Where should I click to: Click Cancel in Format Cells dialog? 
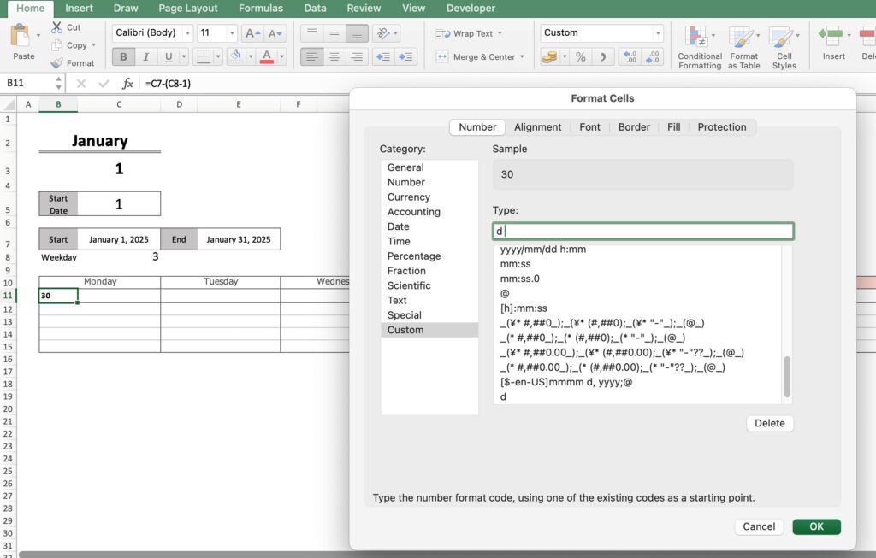(x=759, y=526)
